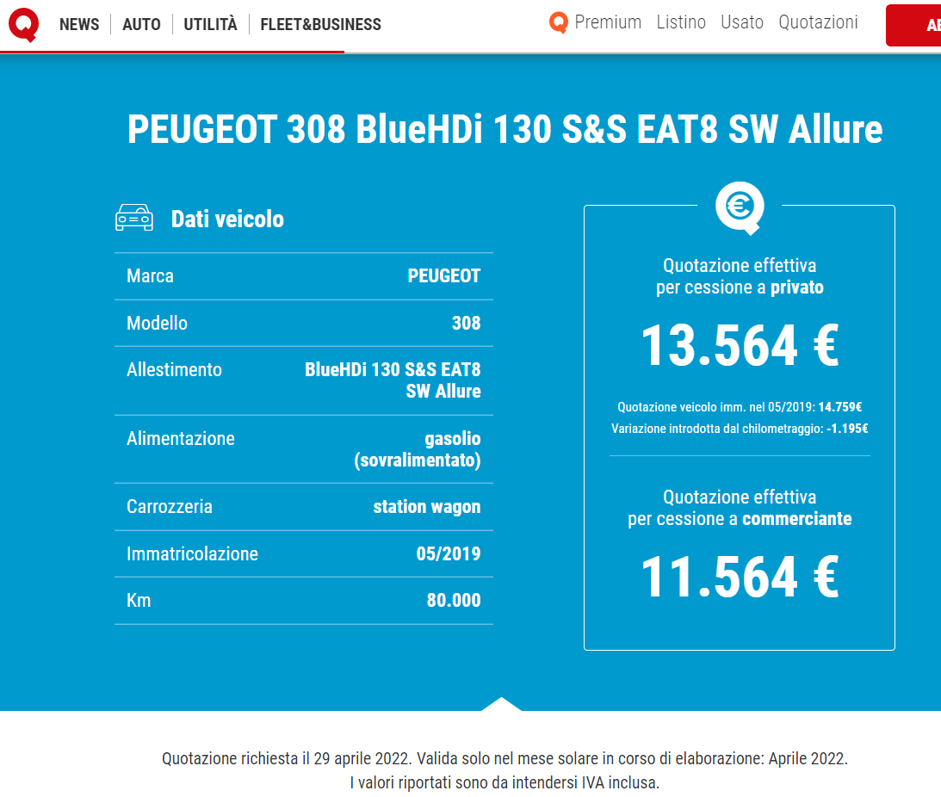The image size is (941, 797).
Task: Click the orange Q icon beside Premium
Action: point(559,23)
